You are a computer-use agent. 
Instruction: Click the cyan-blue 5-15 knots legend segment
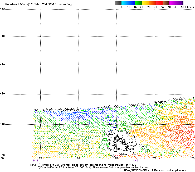click(x=128, y=3)
